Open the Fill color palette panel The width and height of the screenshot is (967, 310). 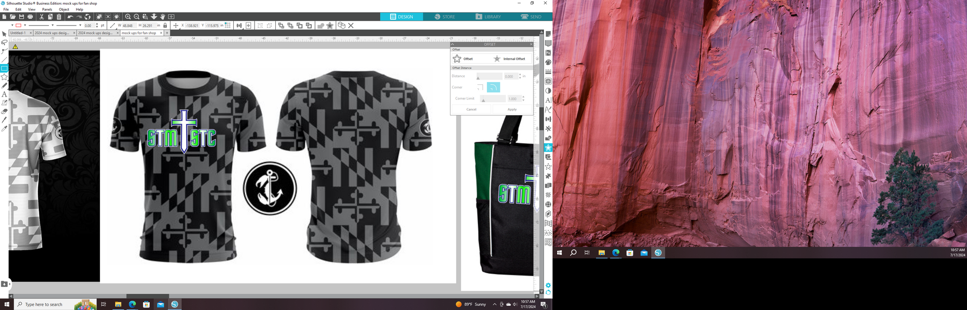pyautogui.click(x=548, y=62)
